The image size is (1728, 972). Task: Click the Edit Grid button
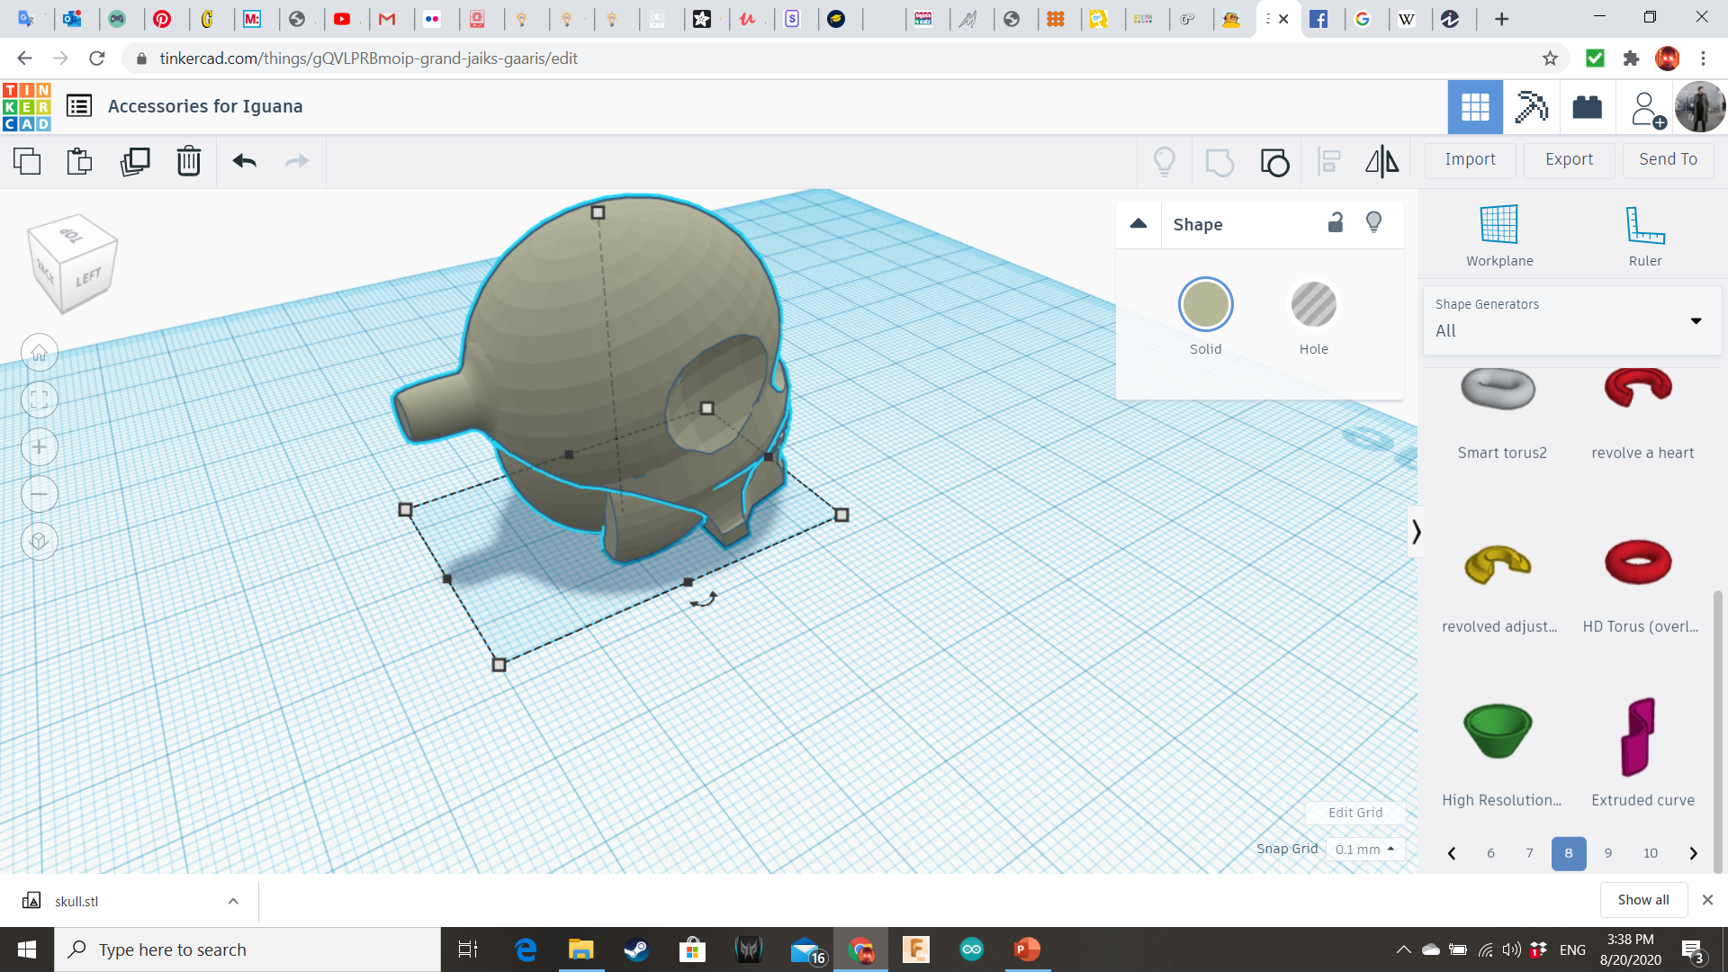(x=1355, y=813)
